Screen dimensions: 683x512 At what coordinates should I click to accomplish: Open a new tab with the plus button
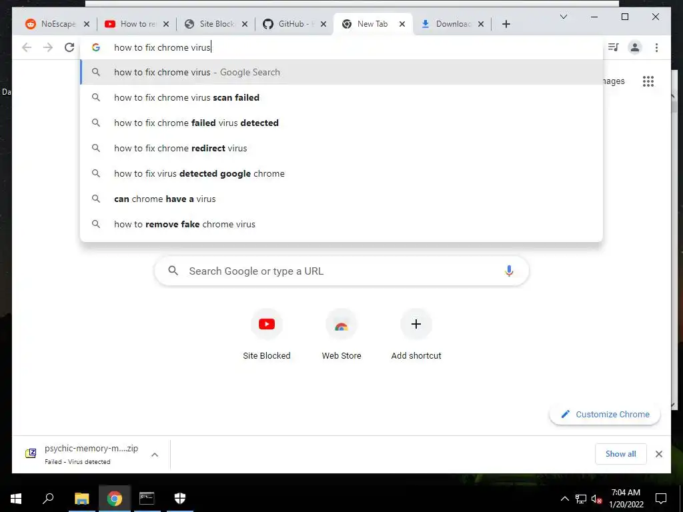(x=506, y=24)
